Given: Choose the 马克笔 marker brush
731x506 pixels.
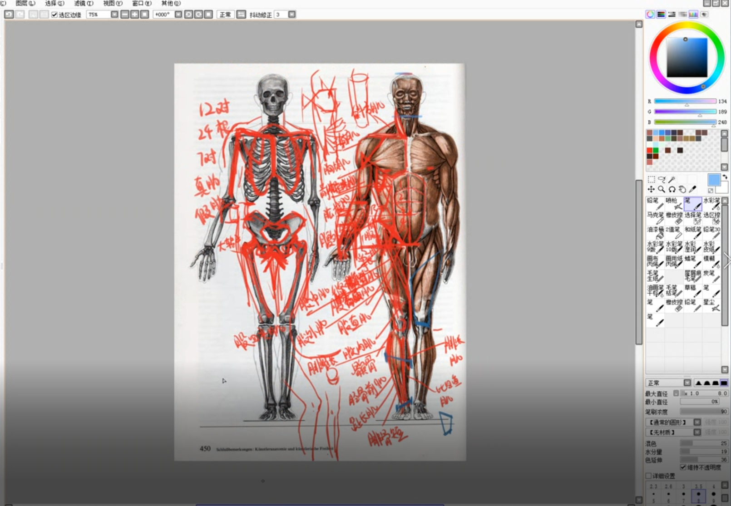Looking at the screenshot, I should [655, 218].
